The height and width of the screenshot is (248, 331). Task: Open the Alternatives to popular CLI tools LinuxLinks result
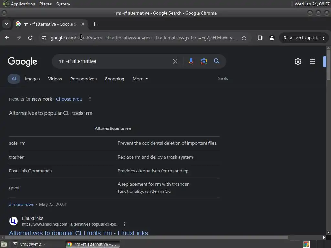pyautogui.click(x=79, y=233)
